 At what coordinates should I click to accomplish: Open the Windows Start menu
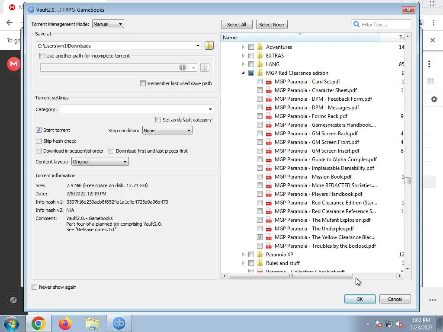pos(11,324)
